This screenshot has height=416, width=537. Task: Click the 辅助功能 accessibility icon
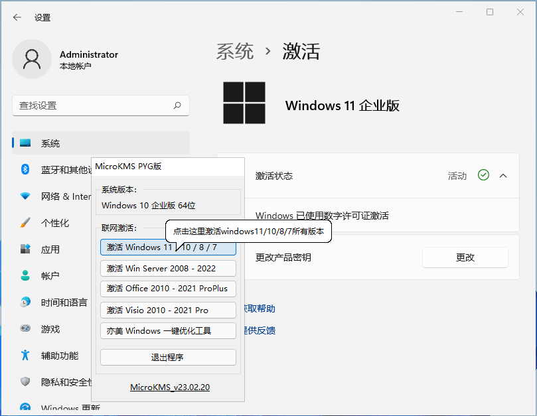coord(25,355)
